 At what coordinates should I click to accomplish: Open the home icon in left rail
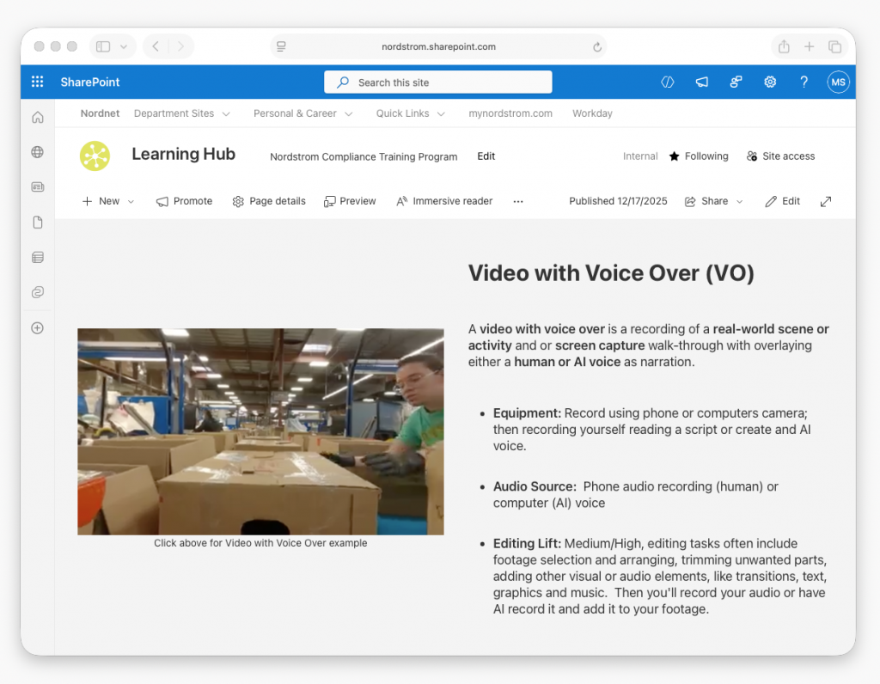pyautogui.click(x=37, y=118)
